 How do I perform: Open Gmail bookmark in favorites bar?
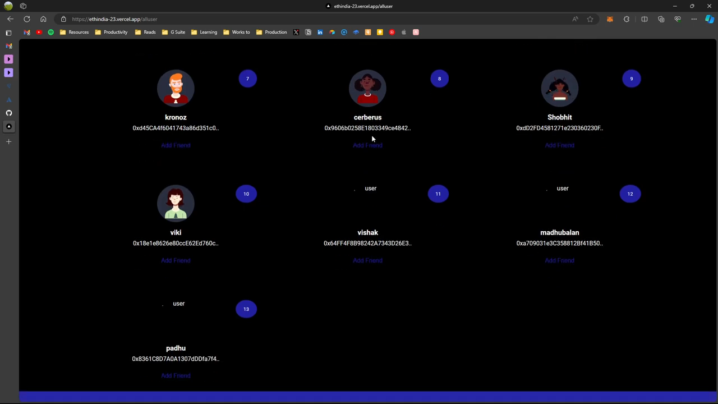[x=27, y=32]
